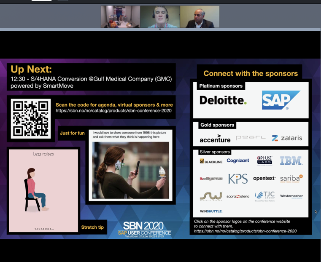
Task: Click the '12:30 - S/4HANA Conversion' session text
Action: pos(91,79)
